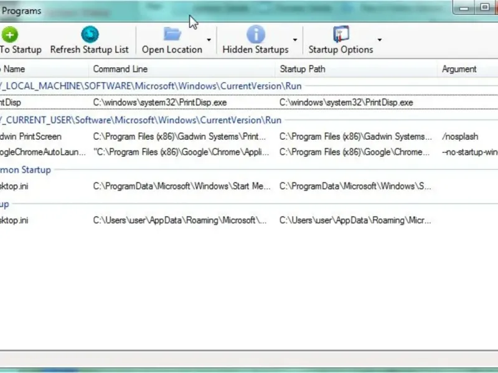This screenshot has width=498, height=373.
Task: Click the Refresh Startup List icon
Action: tap(90, 34)
